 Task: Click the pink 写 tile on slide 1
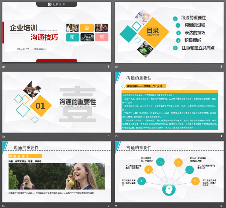[x=101, y=37]
